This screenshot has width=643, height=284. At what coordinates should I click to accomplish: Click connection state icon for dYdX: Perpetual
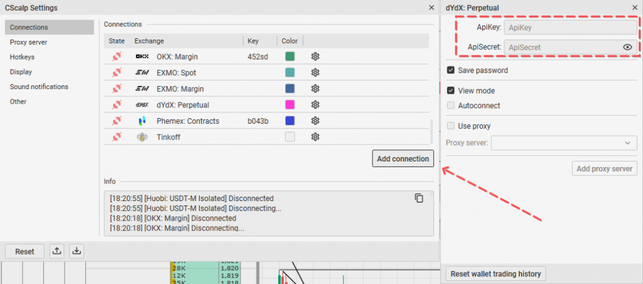(116, 105)
